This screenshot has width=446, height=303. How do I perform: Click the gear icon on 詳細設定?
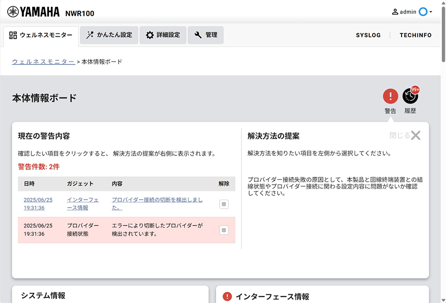(x=150, y=35)
